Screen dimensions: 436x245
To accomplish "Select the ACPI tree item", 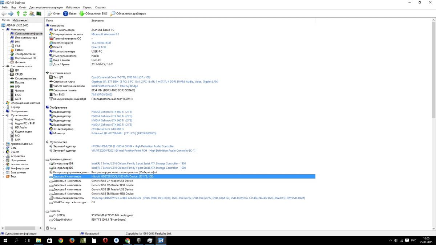I will pos(18,99).
